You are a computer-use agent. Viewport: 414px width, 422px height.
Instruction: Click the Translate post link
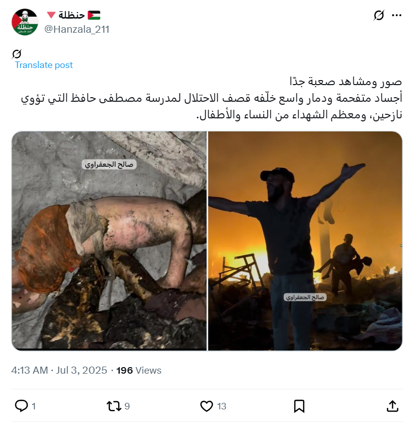tap(44, 65)
